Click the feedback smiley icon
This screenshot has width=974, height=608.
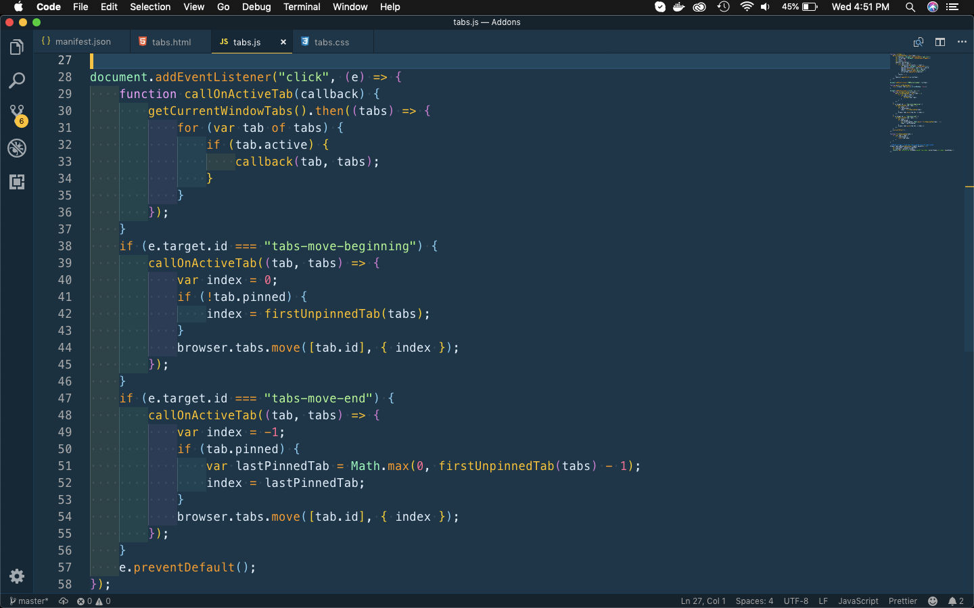pyautogui.click(x=933, y=601)
